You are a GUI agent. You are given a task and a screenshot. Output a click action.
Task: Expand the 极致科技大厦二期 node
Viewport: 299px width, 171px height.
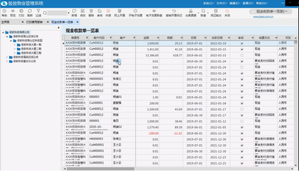[x=15, y=49]
